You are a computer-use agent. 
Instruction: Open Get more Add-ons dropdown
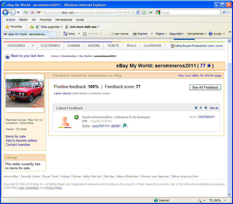pos(82,27)
